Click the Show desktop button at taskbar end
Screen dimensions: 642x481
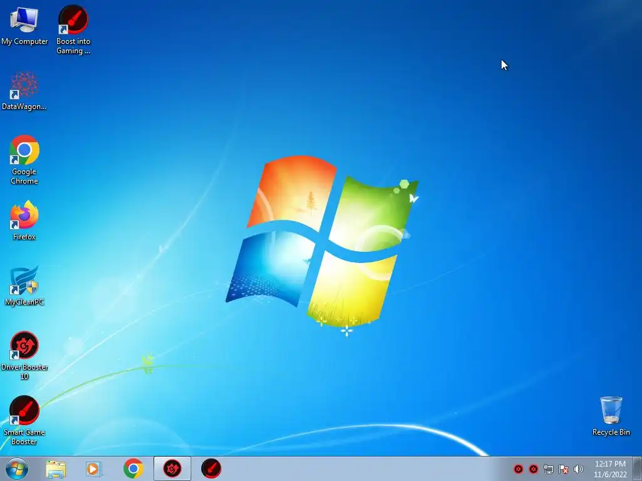click(x=638, y=468)
